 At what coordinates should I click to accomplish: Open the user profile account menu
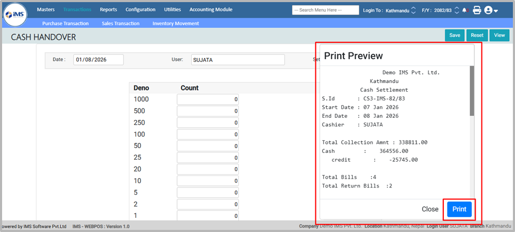point(491,10)
